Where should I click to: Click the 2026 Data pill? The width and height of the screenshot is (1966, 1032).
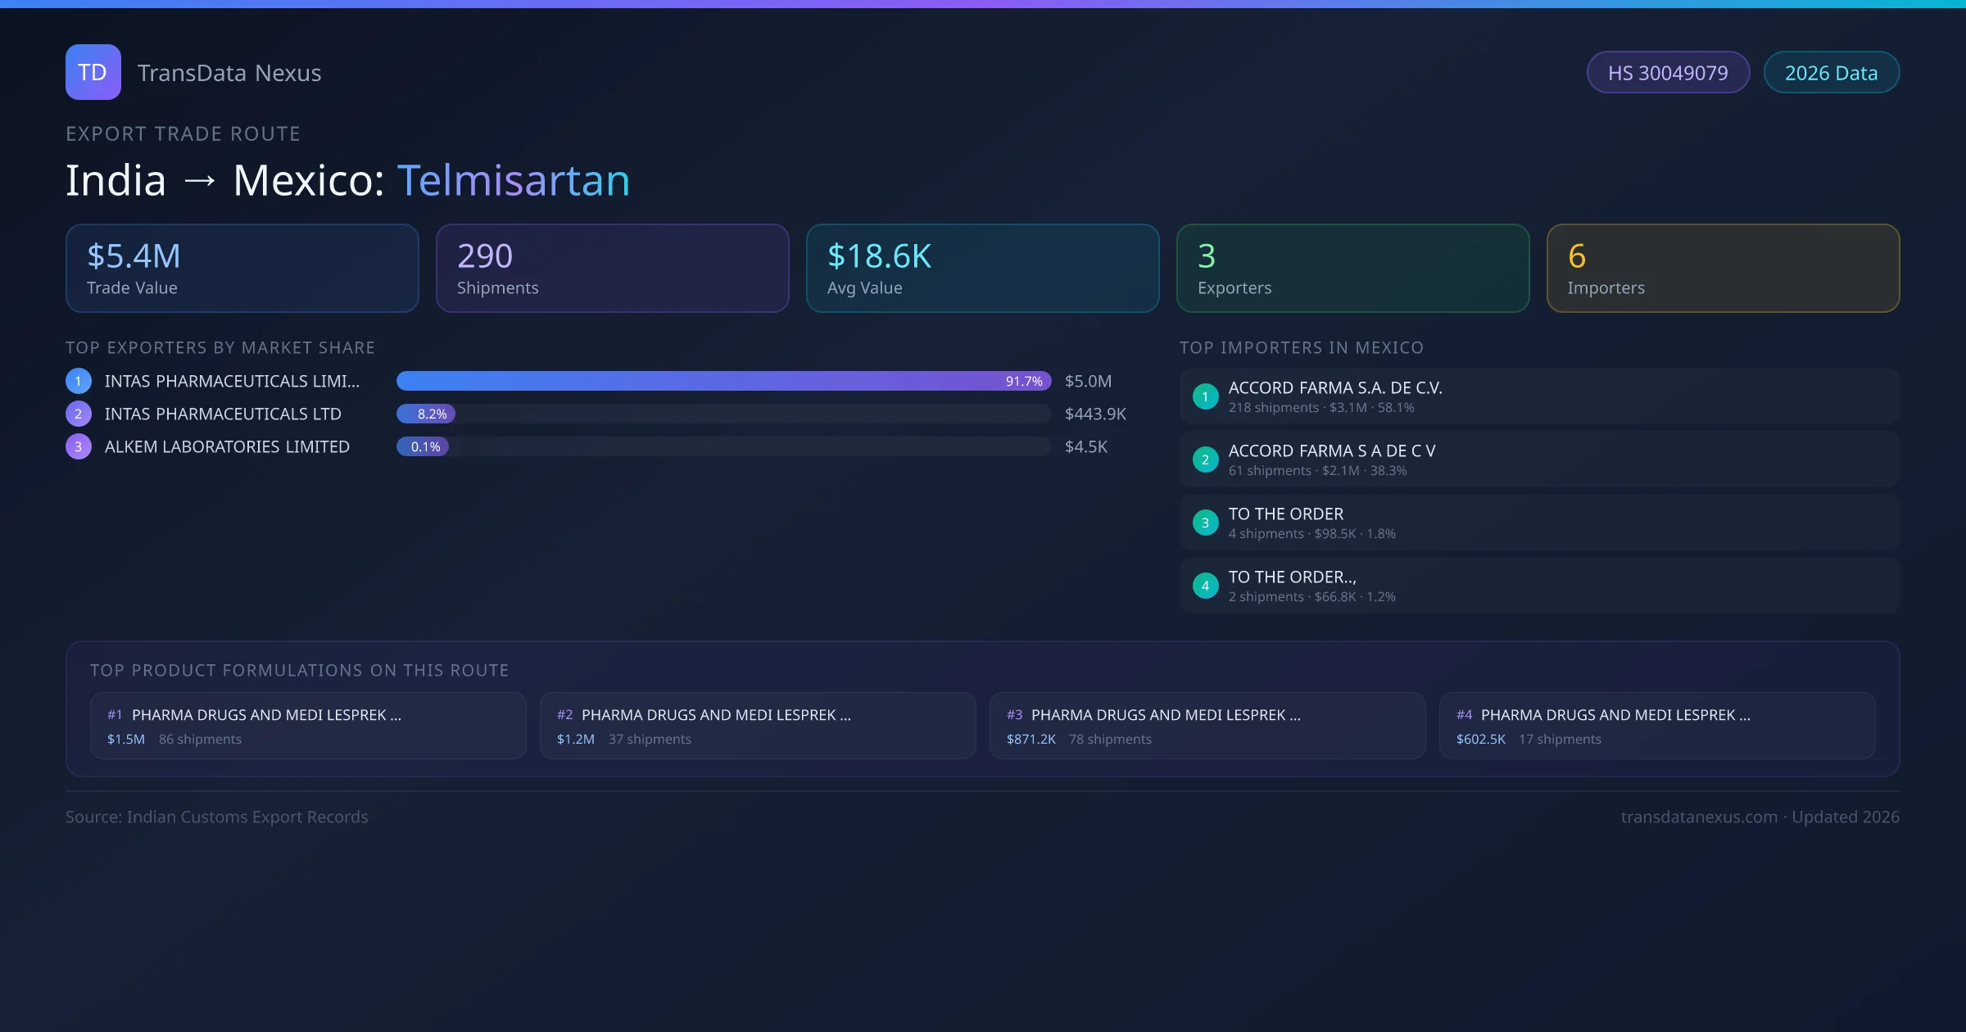(x=1831, y=73)
